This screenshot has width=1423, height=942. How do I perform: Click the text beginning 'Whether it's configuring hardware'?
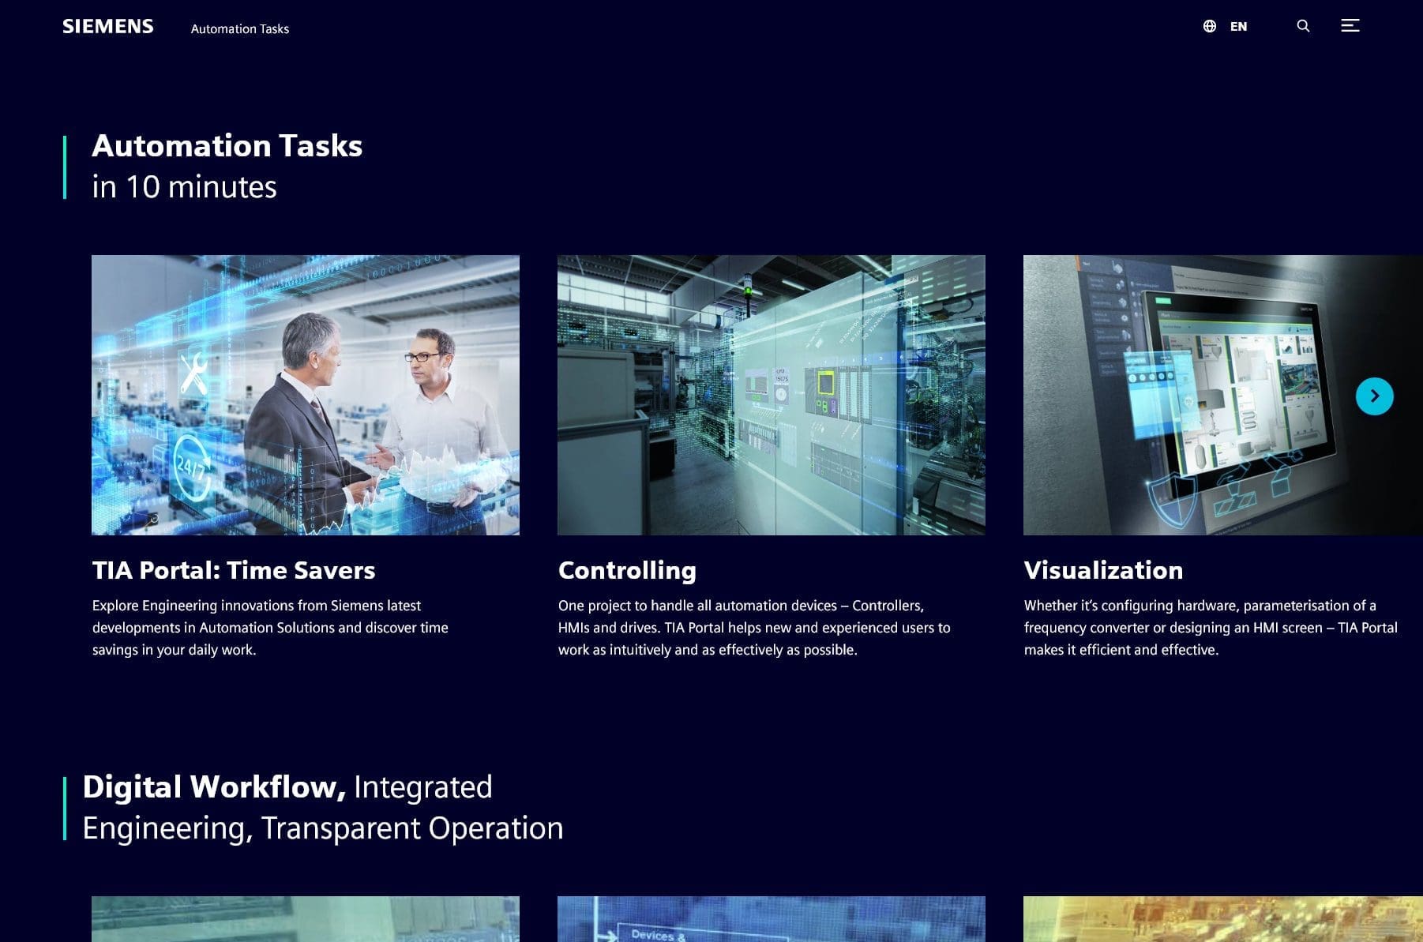1211,628
